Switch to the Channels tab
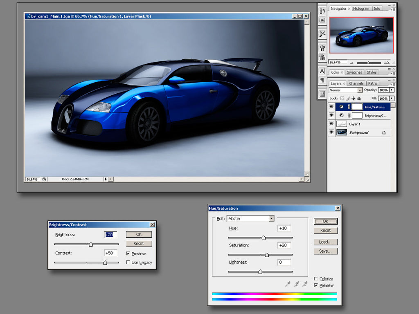 click(x=356, y=83)
